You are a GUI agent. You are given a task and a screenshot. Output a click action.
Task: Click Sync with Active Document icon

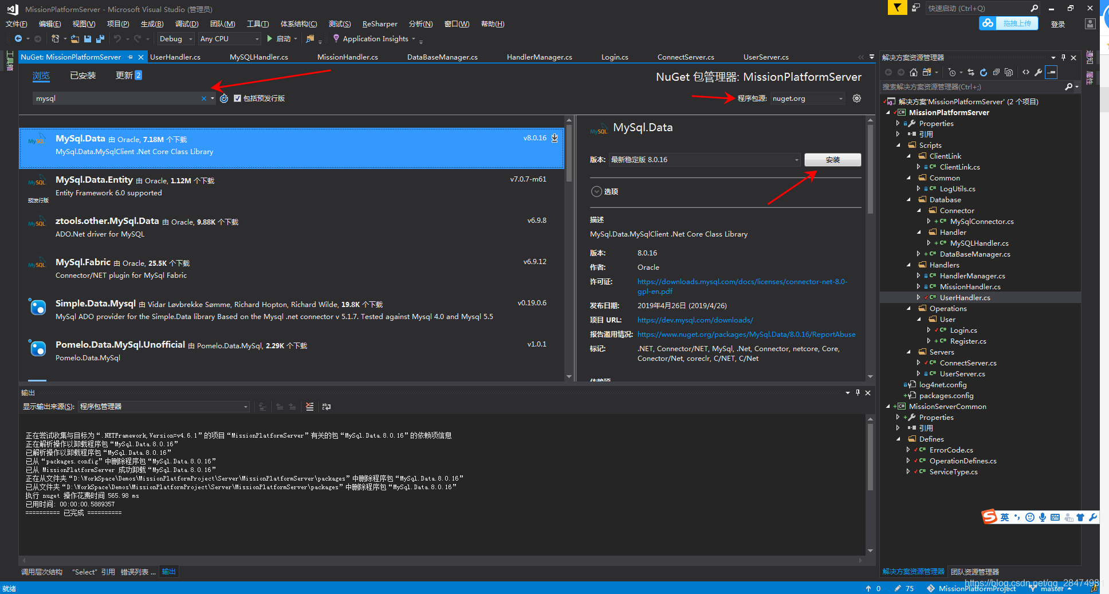coord(971,72)
